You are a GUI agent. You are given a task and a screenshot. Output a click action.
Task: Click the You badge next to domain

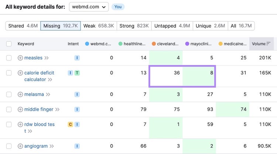tap(118, 7)
